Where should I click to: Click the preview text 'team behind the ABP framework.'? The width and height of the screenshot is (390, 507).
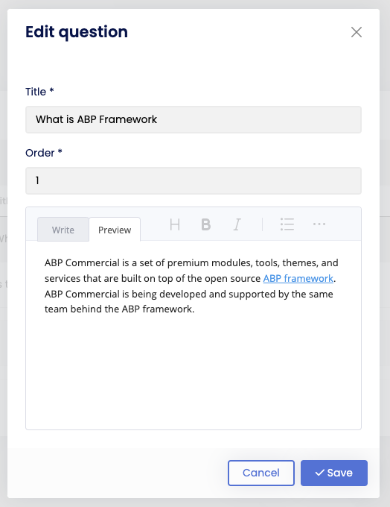point(119,309)
